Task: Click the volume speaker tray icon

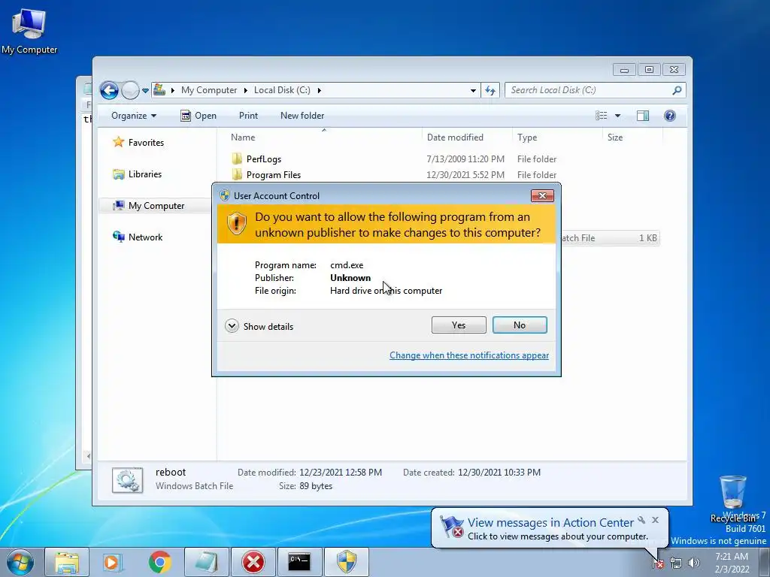Action: [693, 563]
